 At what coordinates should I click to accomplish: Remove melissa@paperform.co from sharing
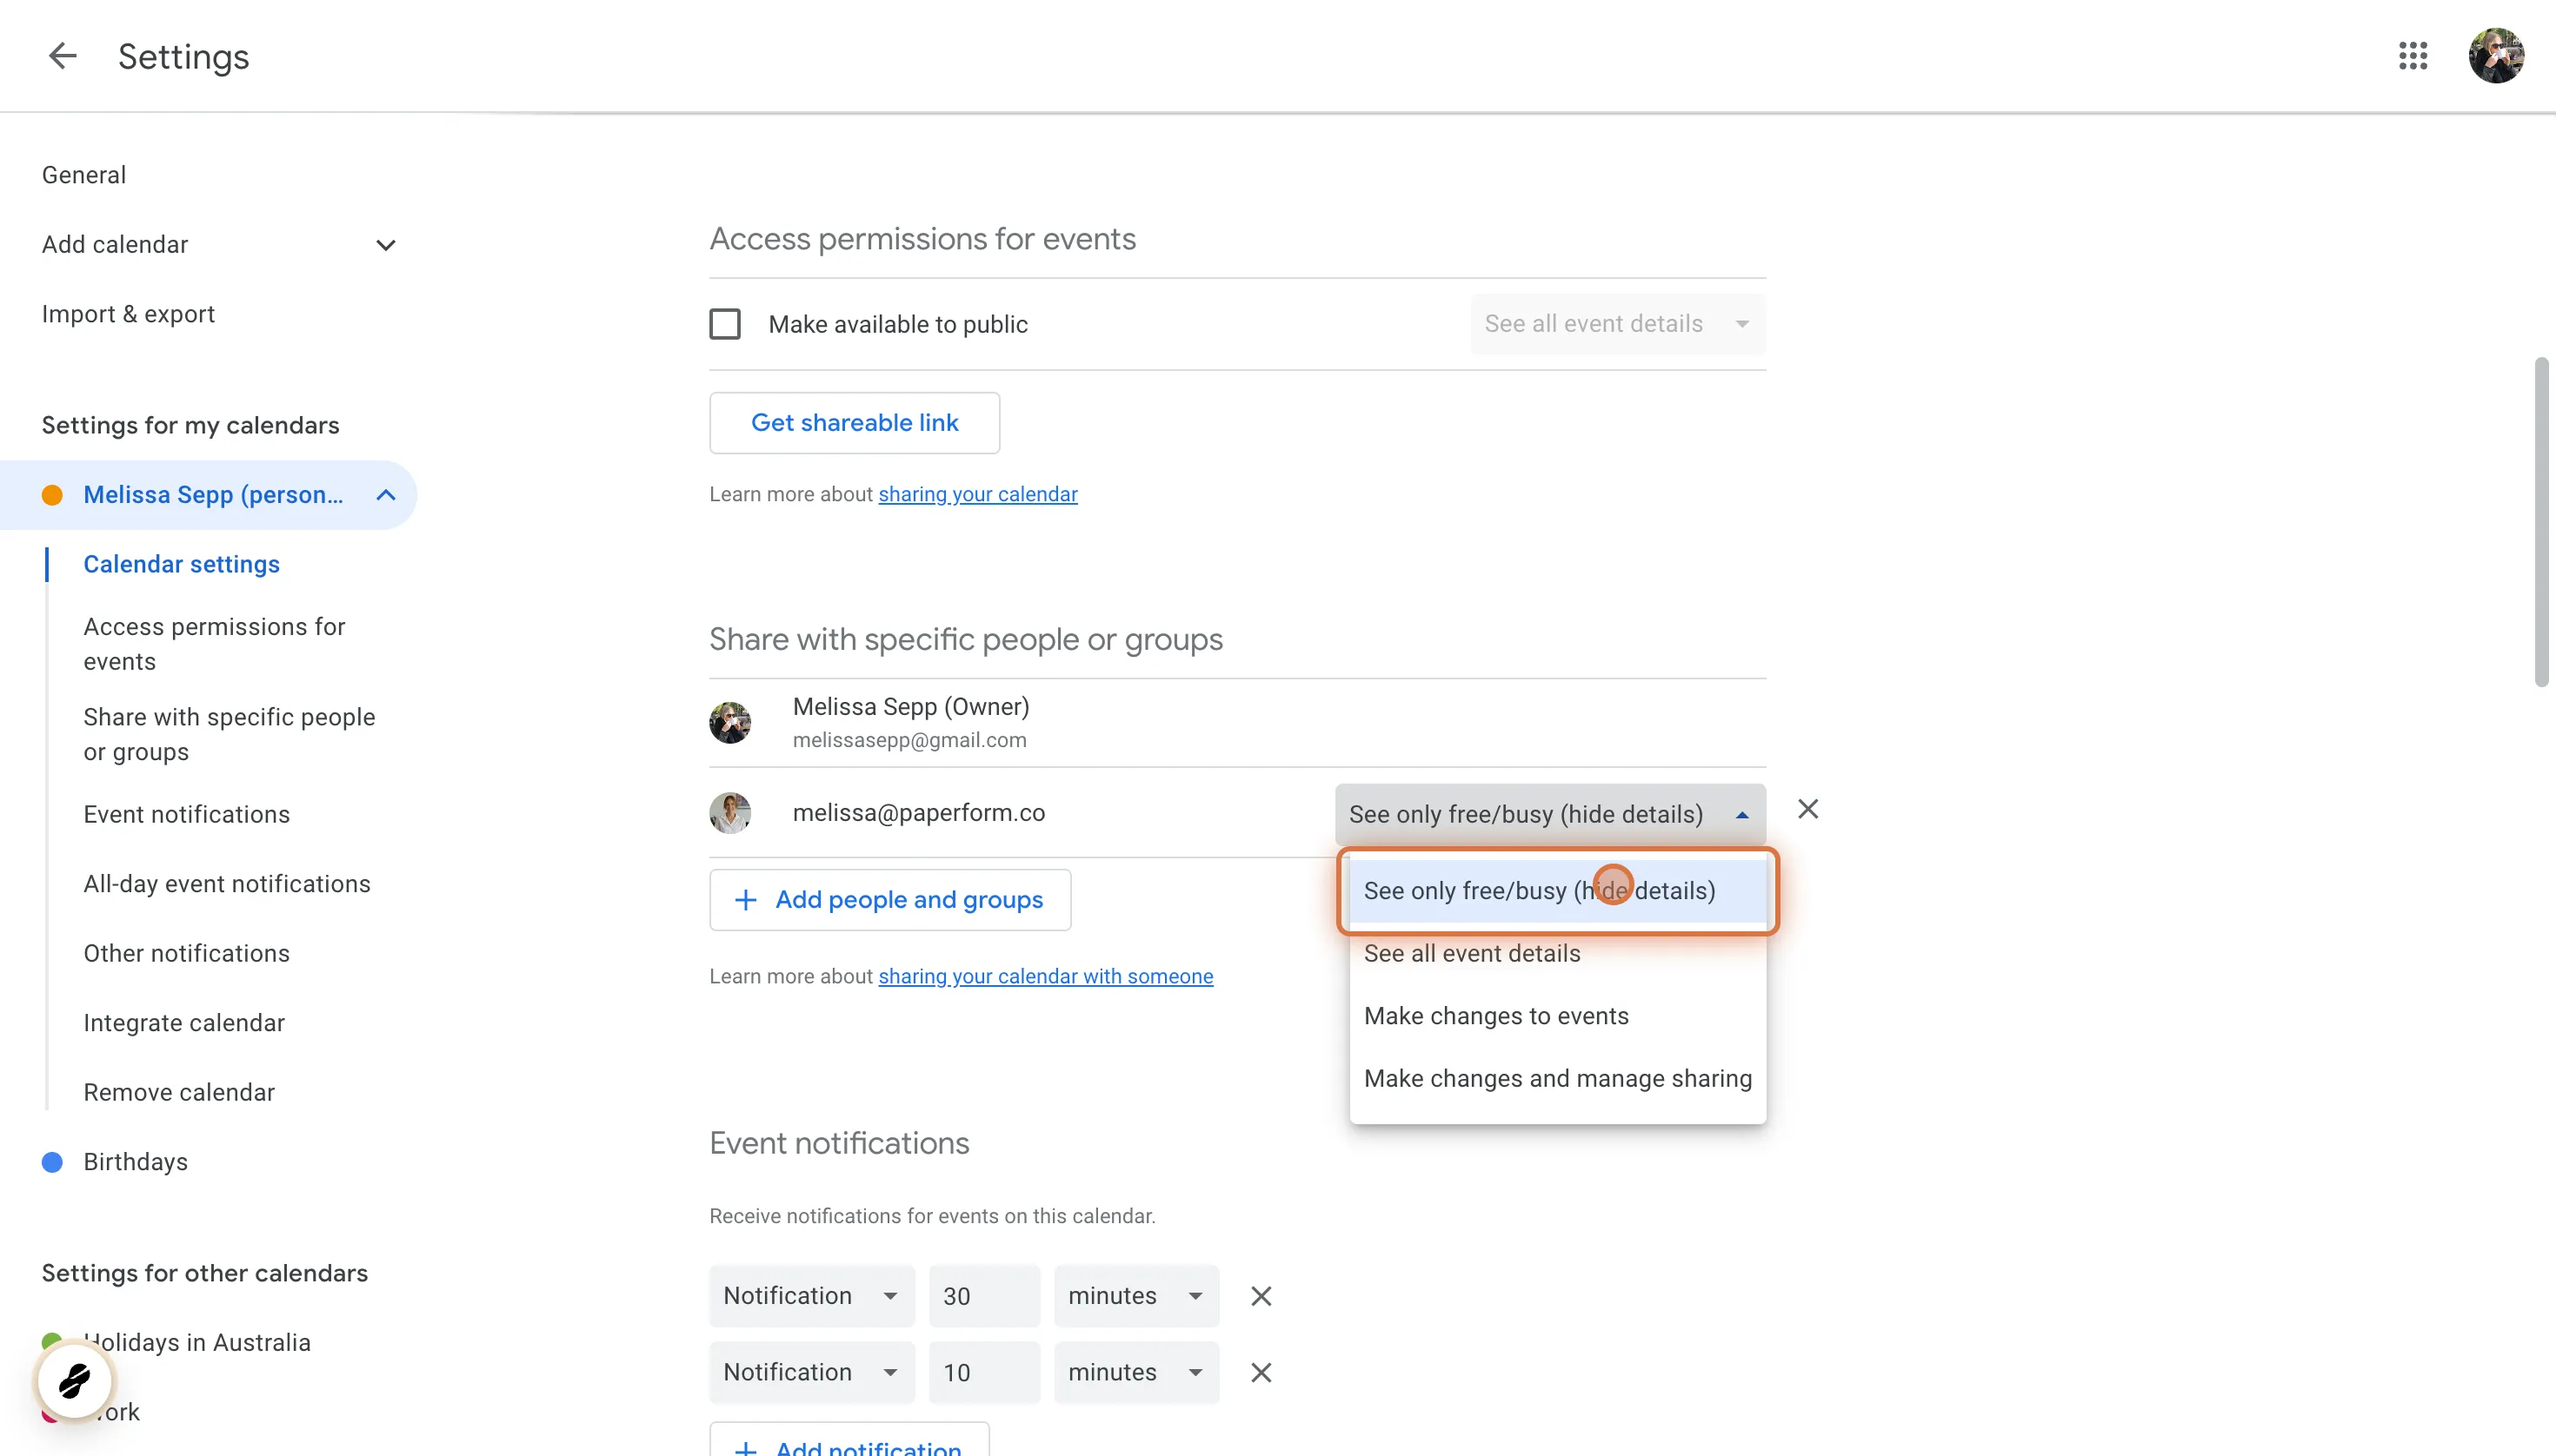pos(1807,809)
